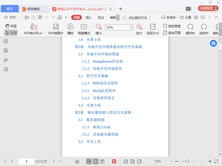The height and width of the screenshot is (166, 222).
Task: Choose 适合宽度 fit width
Action: point(172,26)
